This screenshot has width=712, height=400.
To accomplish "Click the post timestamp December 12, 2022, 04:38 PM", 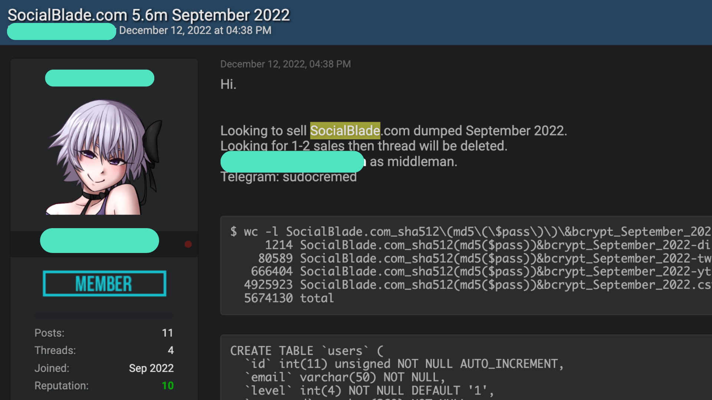I will [x=286, y=64].
